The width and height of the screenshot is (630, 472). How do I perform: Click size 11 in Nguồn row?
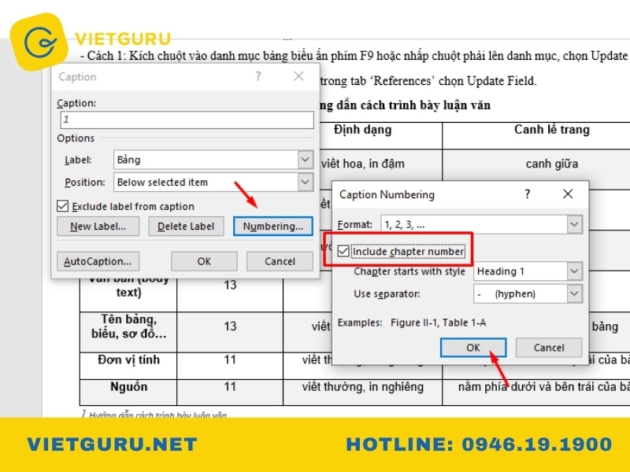(x=230, y=387)
